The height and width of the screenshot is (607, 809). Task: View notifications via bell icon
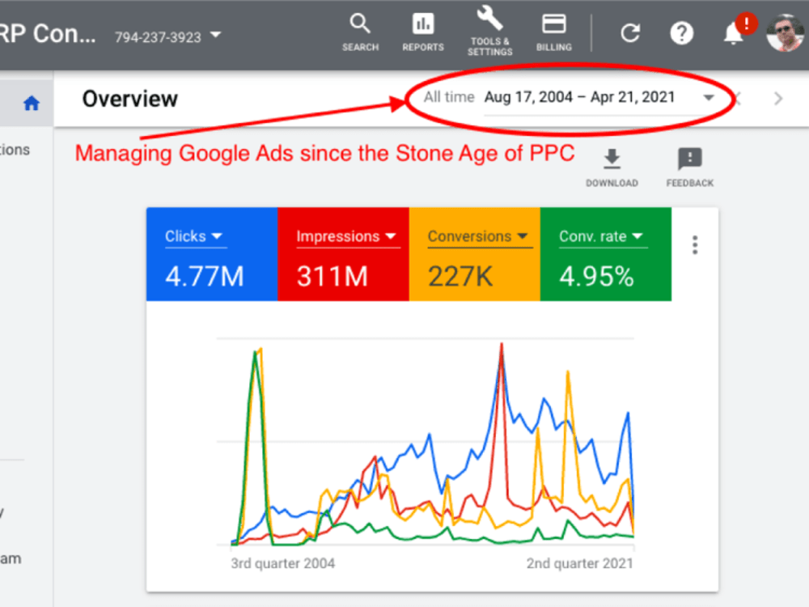coord(733,34)
